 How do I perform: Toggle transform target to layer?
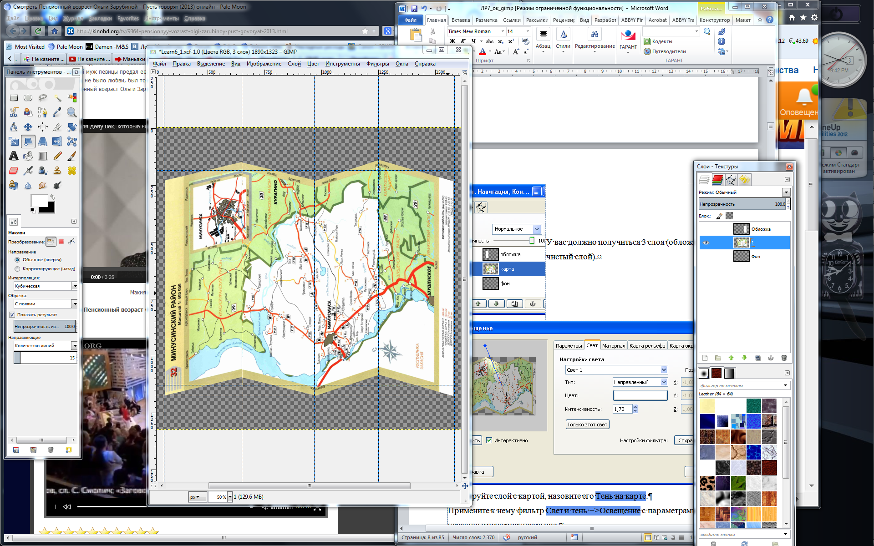point(51,242)
